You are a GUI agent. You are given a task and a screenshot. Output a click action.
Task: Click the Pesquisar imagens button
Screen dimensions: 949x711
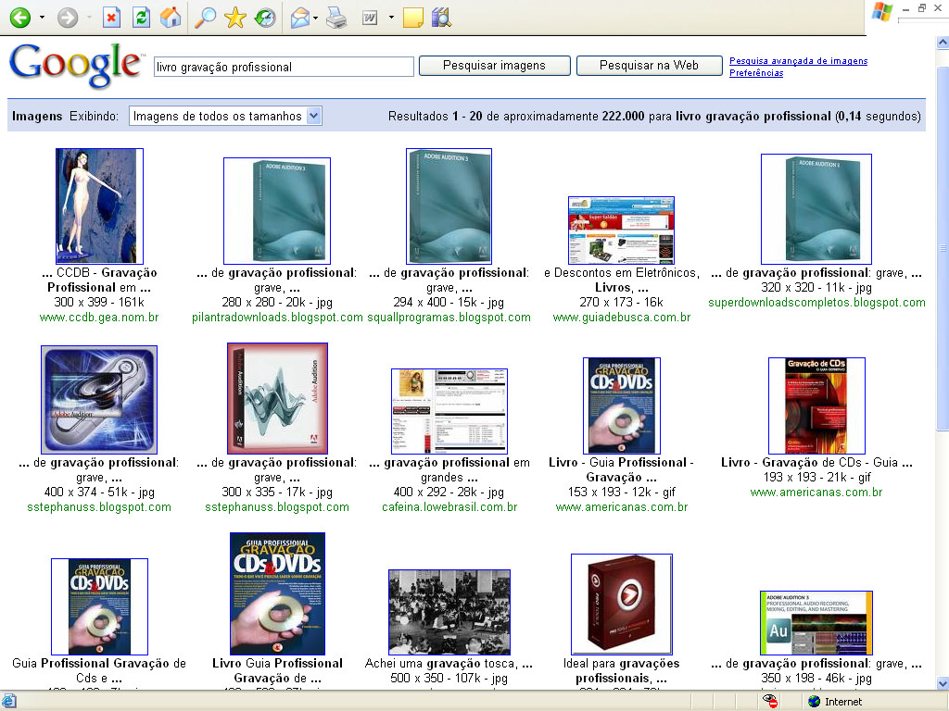[x=494, y=66]
